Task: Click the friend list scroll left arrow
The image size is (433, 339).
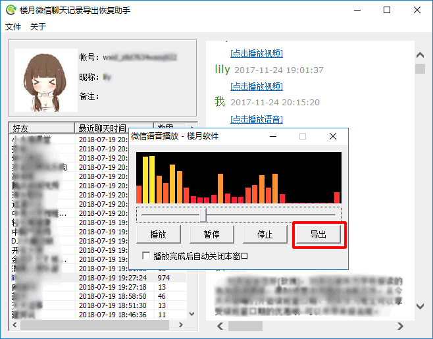Action: coord(15,325)
